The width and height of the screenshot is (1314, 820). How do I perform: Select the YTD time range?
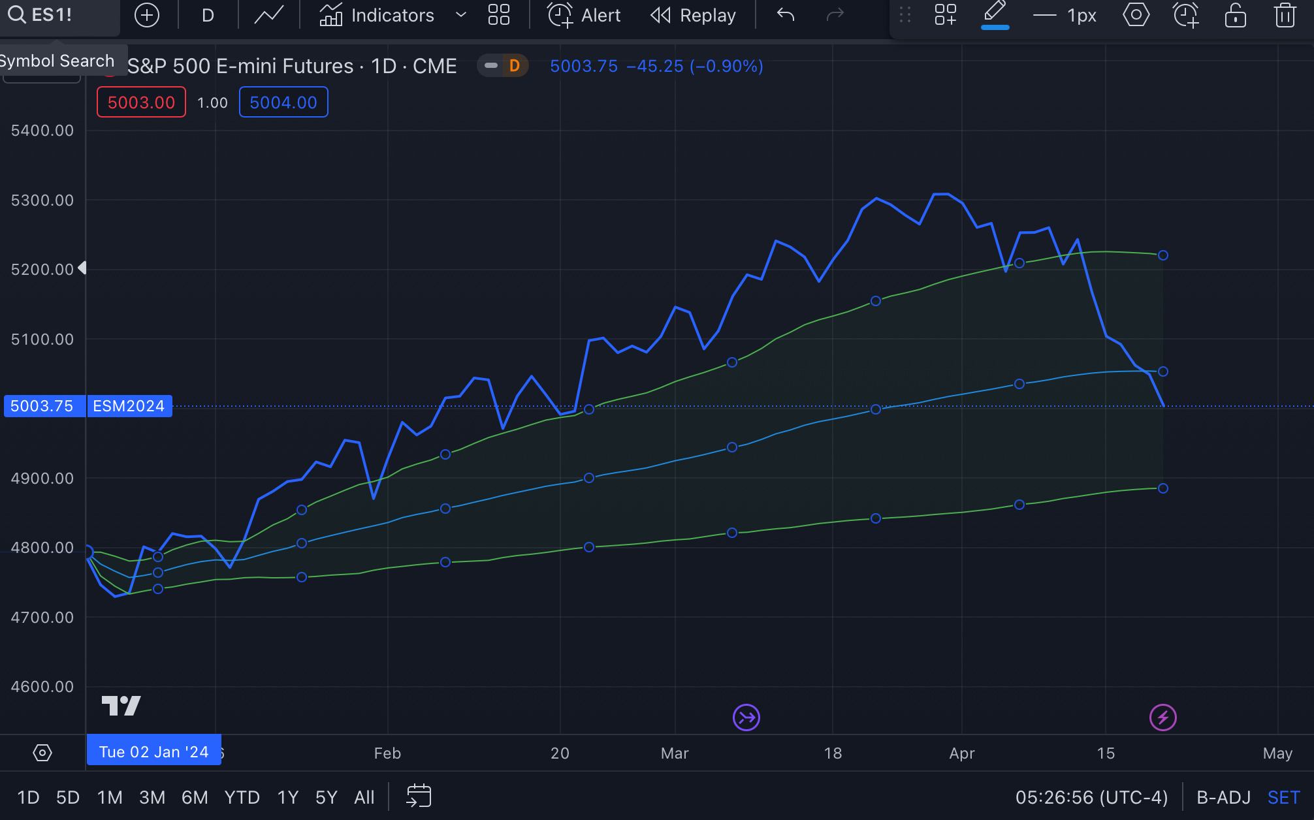(242, 798)
